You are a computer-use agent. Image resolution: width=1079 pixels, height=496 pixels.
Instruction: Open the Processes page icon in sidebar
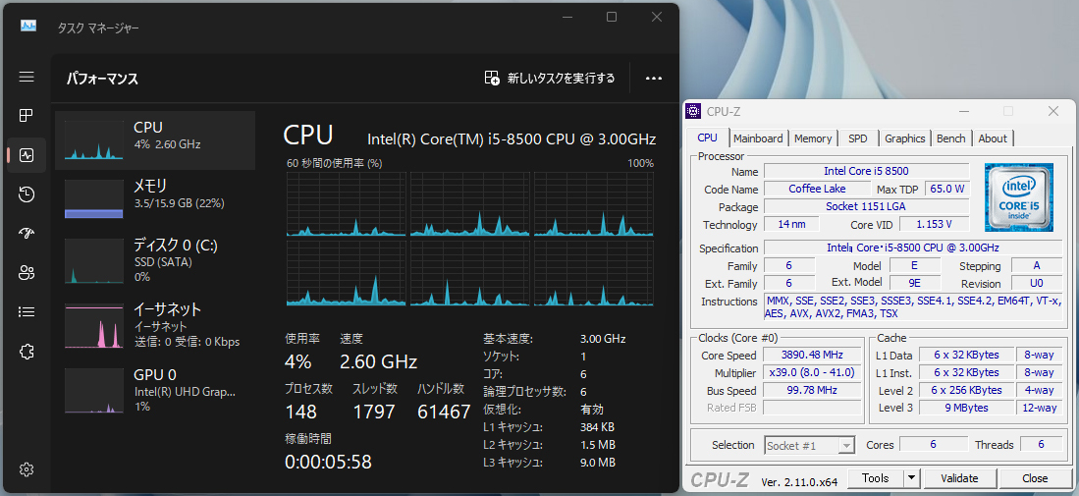click(x=27, y=115)
